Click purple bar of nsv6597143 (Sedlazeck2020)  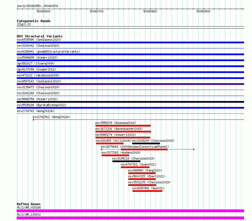pos(130,84)
